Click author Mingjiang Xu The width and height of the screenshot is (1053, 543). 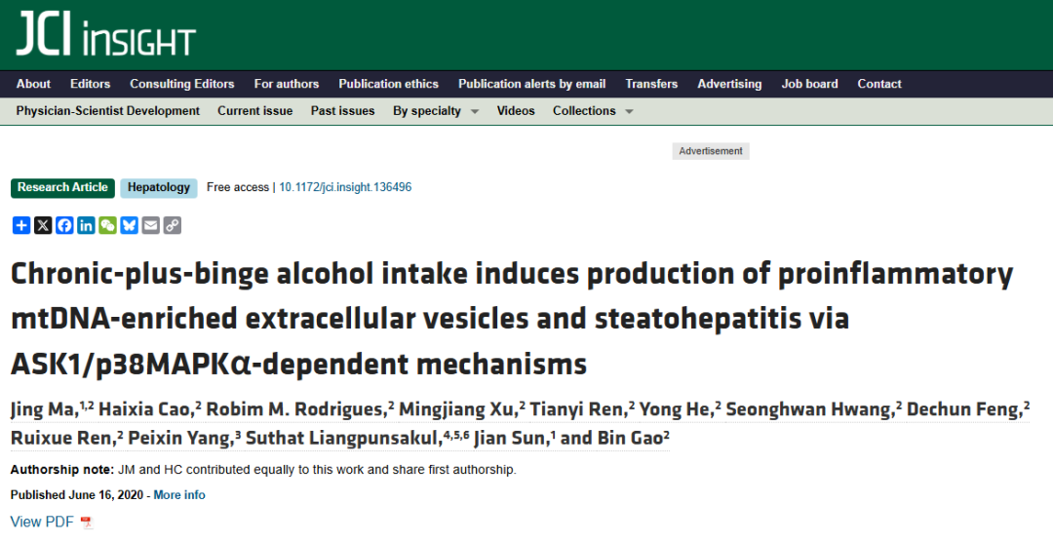tap(457, 408)
